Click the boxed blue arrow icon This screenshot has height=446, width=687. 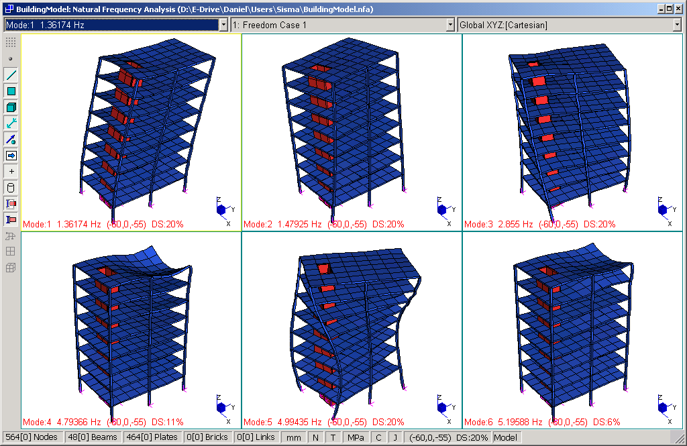coord(11,156)
